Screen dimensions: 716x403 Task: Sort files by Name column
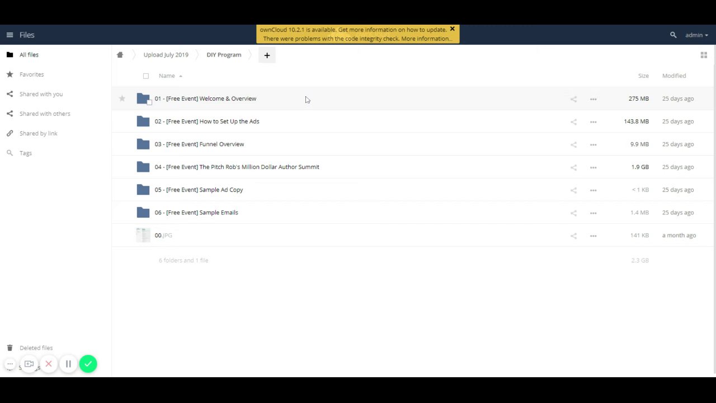click(167, 76)
